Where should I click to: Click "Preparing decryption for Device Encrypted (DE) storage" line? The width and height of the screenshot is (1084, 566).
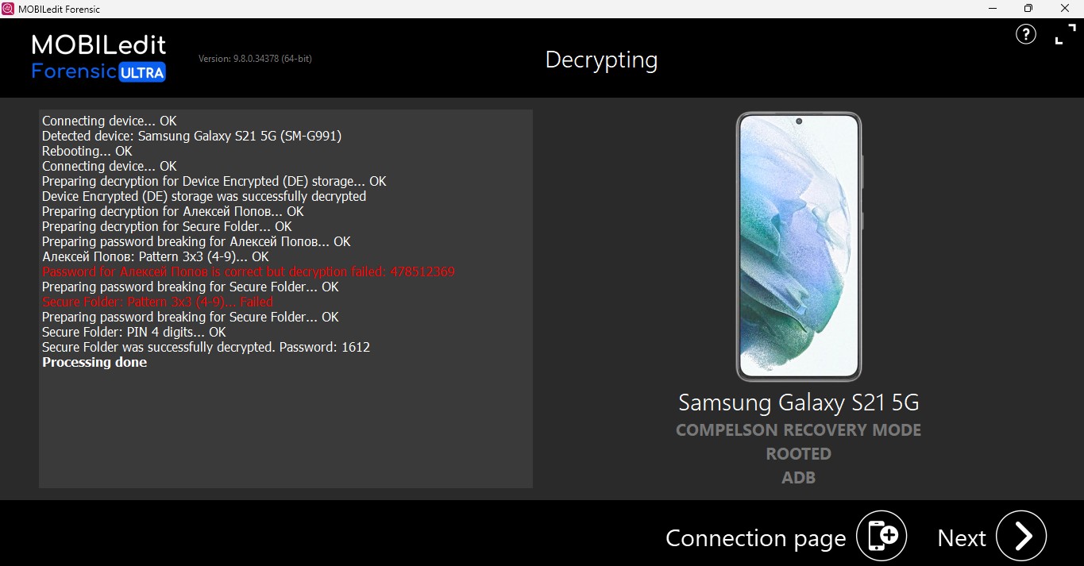214,181
